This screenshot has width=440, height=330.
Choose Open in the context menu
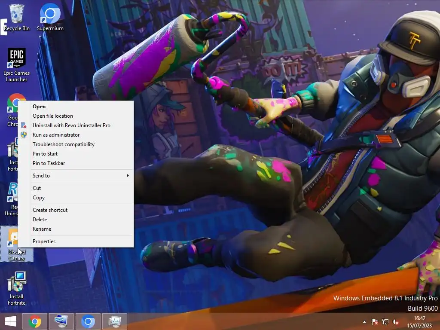(76, 107)
